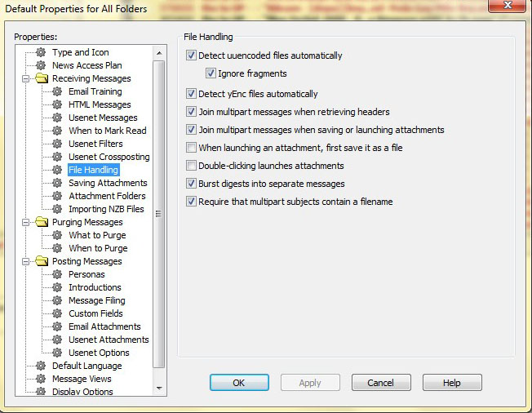Open the News Access Plan page
The image size is (532, 413).
[86, 65]
